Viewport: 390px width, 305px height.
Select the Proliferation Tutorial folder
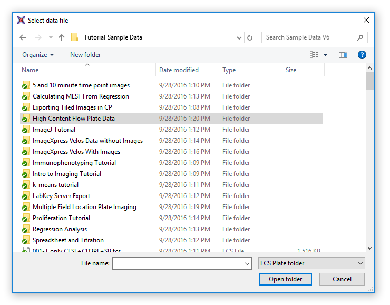(x=61, y=218)
